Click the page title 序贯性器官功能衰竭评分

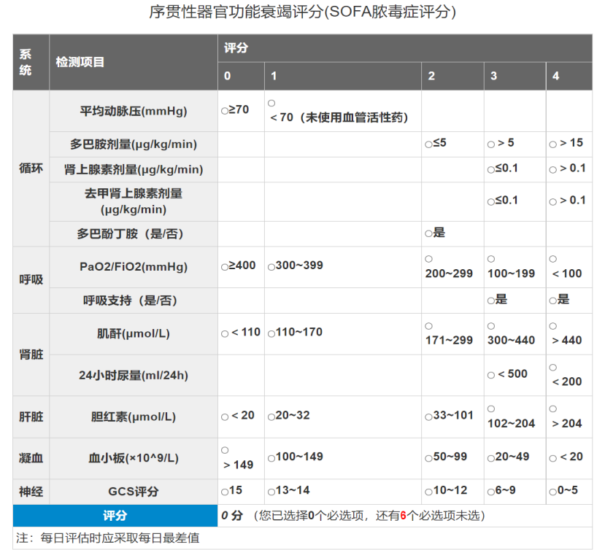click(x=302, y=12)
